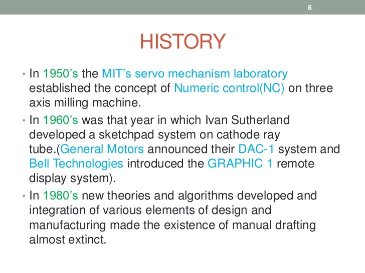Click the words "display system)."

point(72,178)
